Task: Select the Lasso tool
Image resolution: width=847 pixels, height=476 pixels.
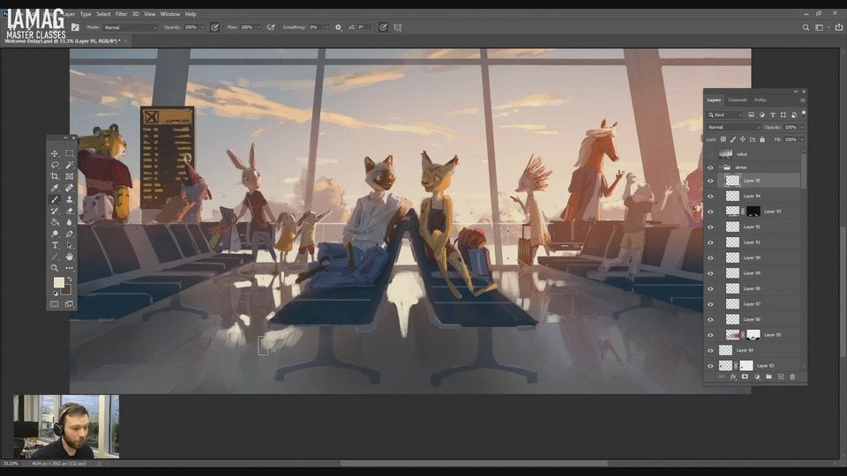Action: (55, 165)
